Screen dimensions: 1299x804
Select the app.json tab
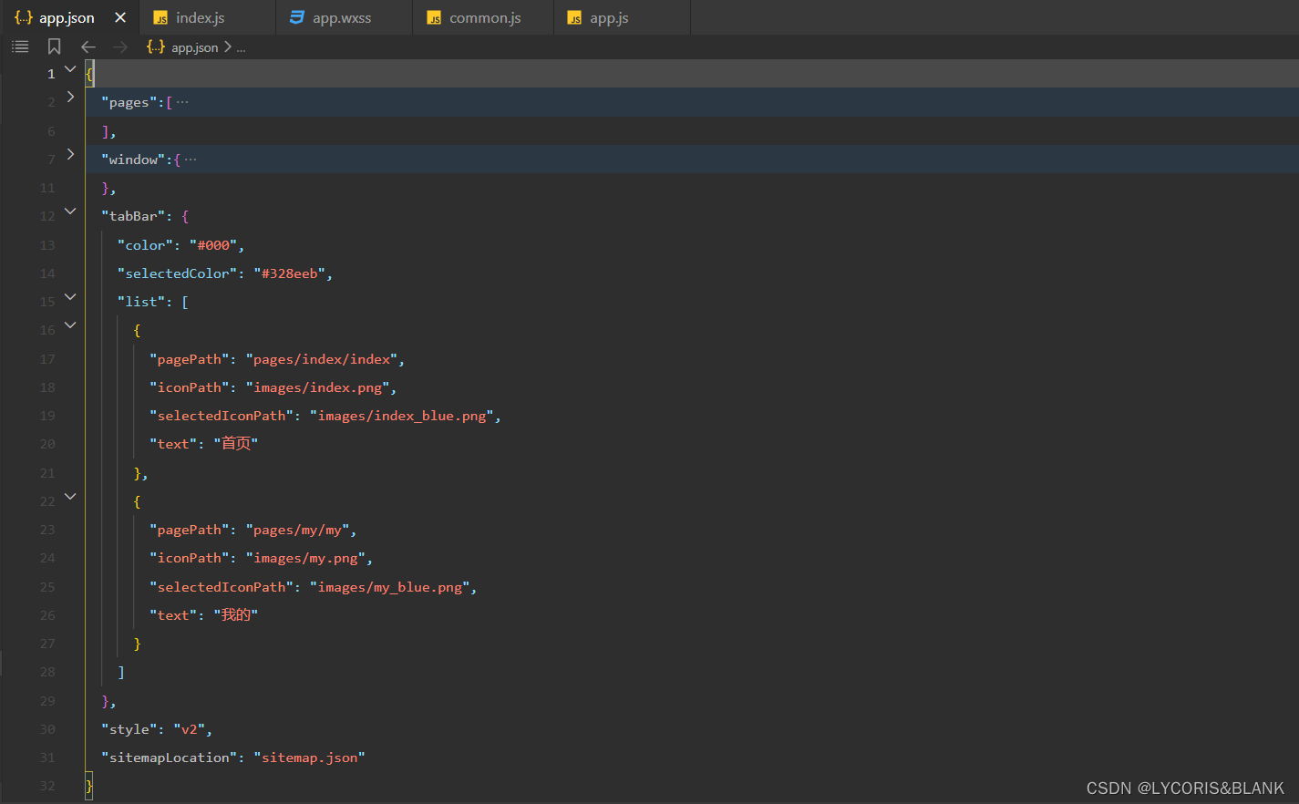click(67, 17)
